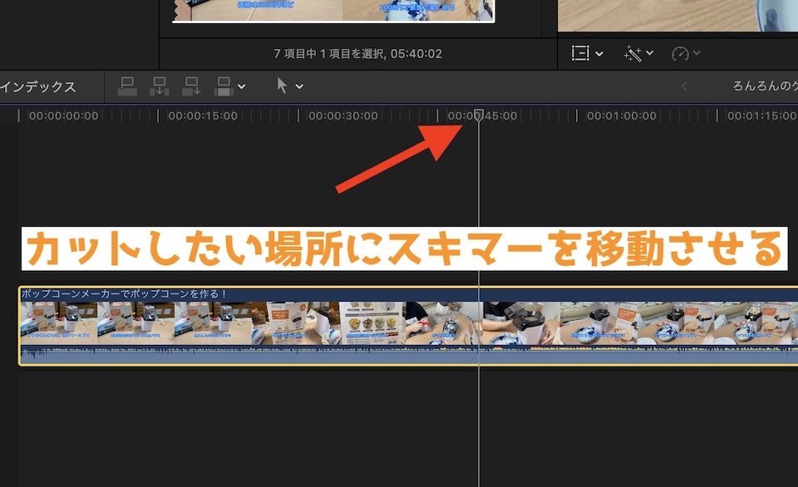Click the 00:00:30:00 ruler mark
This screenshot has height=487, width=798.
(x=345, y=116)
